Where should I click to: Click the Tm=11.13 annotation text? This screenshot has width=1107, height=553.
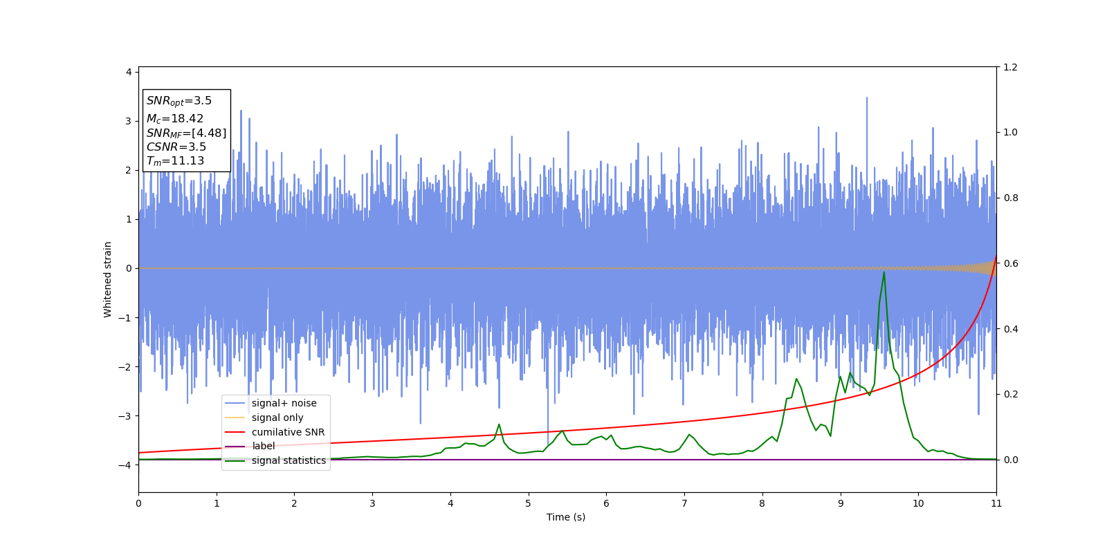point(175,161)
